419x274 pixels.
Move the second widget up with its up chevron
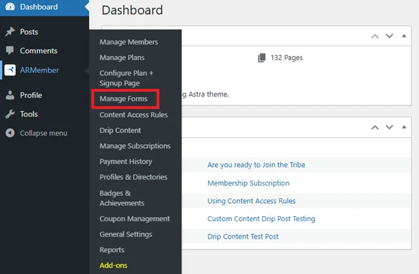(x=375, y=127)
